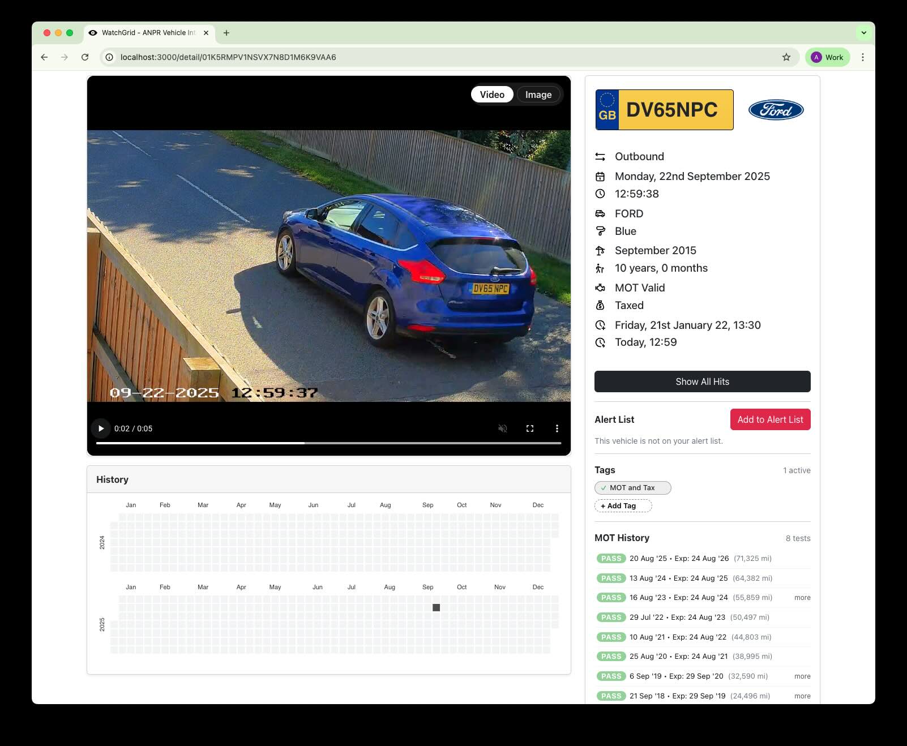Add this vehicle to the Alert List
Screen dimensions: 907x746
click(770, 419)
